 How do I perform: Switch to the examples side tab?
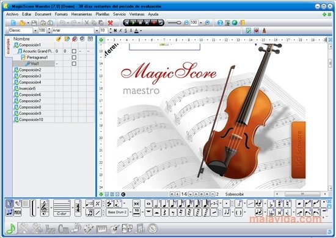(9, 46)
